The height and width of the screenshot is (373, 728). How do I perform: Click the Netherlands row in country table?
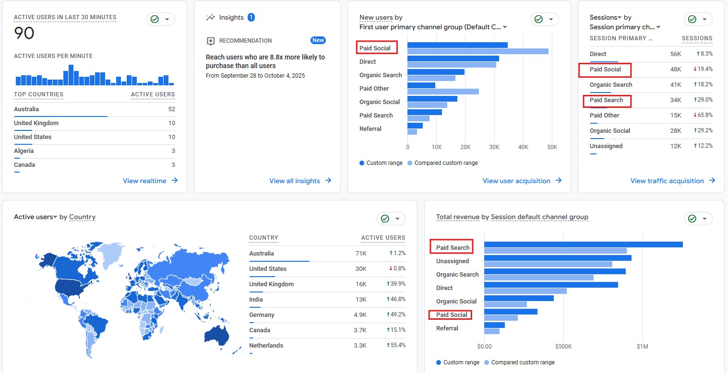tap(327, 346)
